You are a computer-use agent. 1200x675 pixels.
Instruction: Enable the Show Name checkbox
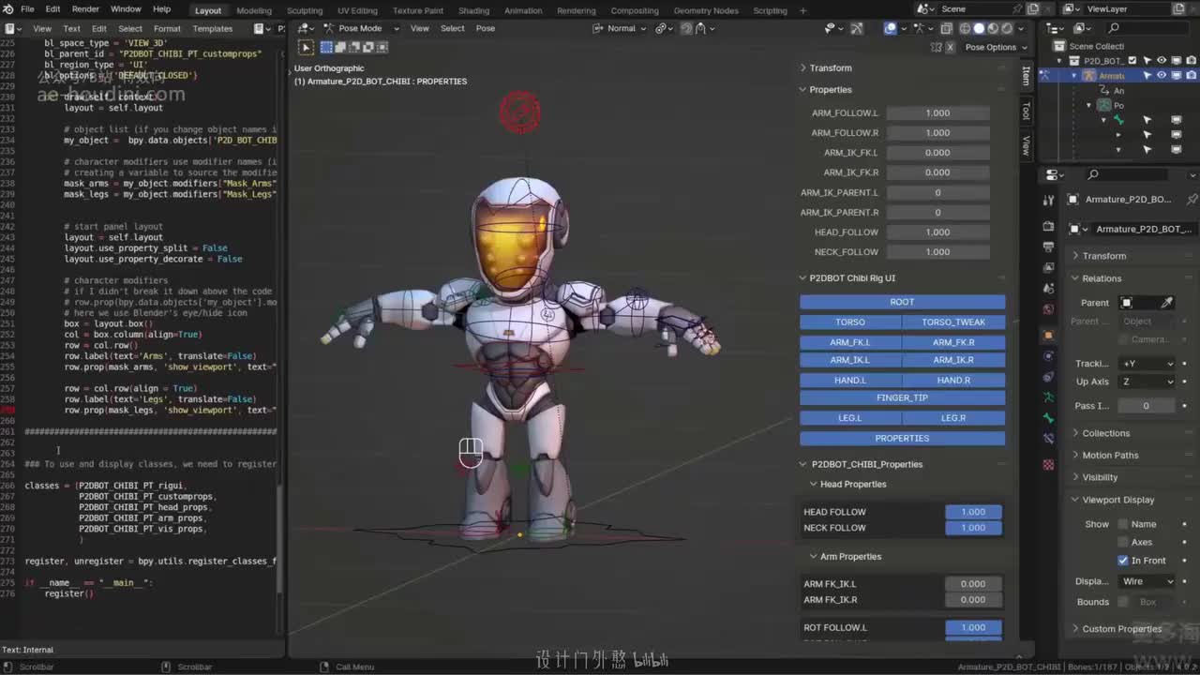click(x=1122, y=524)
